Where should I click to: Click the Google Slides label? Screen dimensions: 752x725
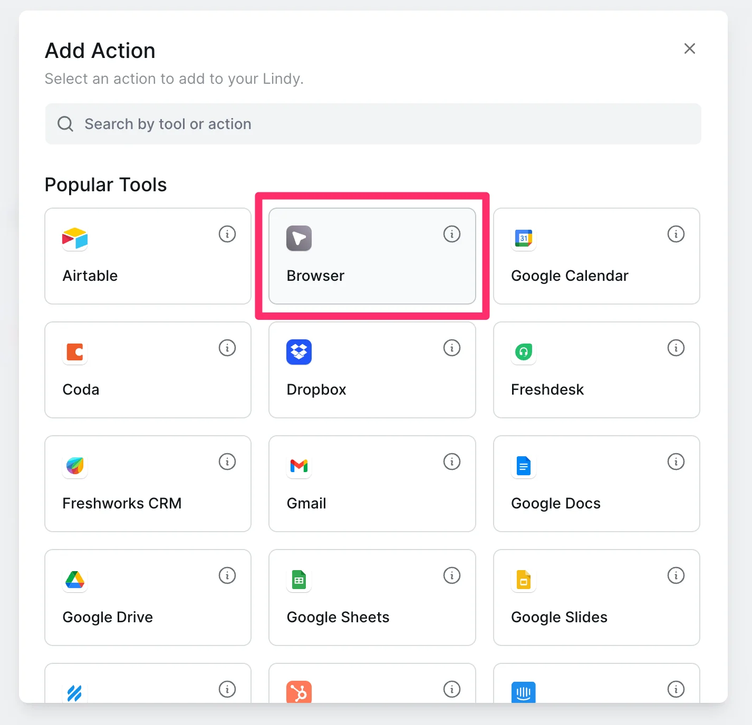(x=559, y=618)
